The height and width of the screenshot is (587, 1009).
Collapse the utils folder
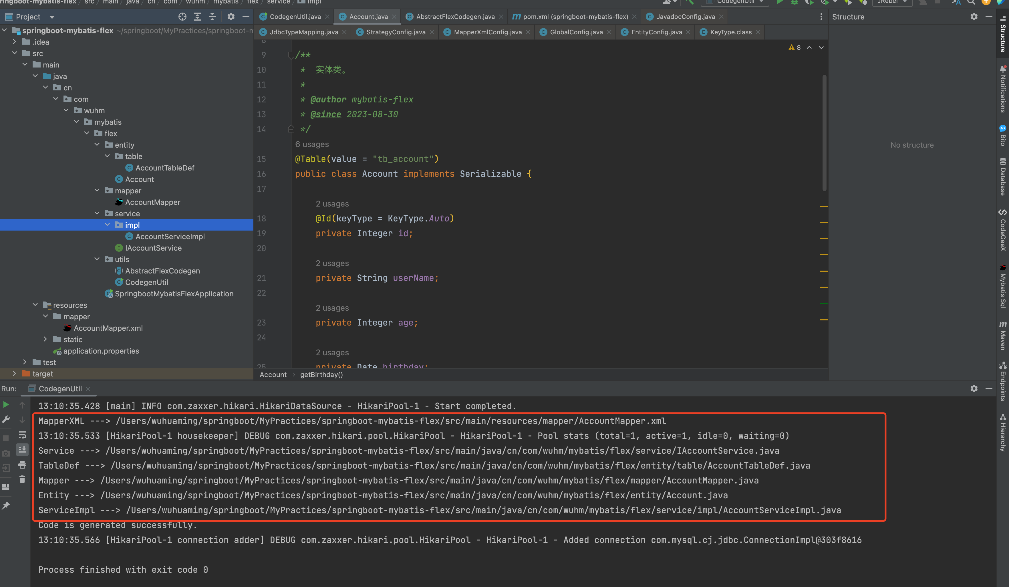(97, 259)
